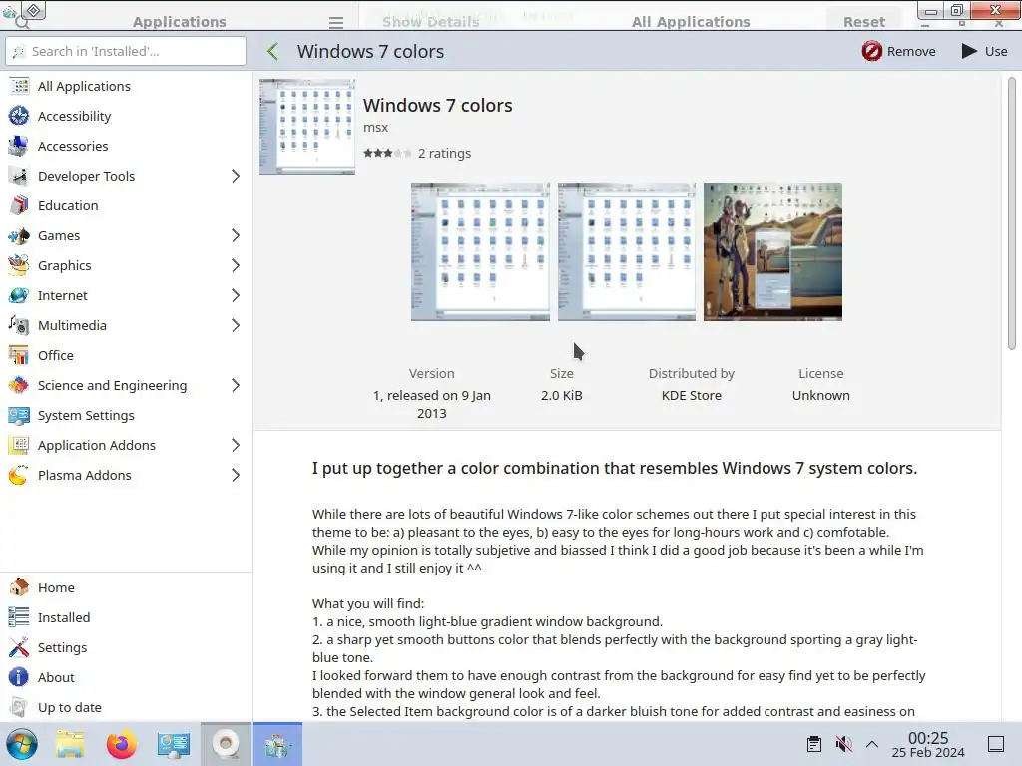Expand the Games subcategories chevron
The width and height of the screenshot is (1022, 766).
point(236,235)
